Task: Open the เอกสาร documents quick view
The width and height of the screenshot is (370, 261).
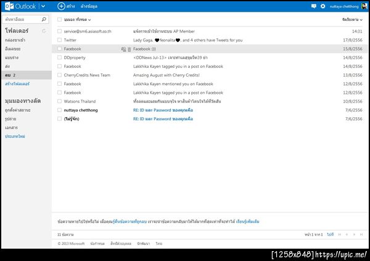Action: pos(11,128)
